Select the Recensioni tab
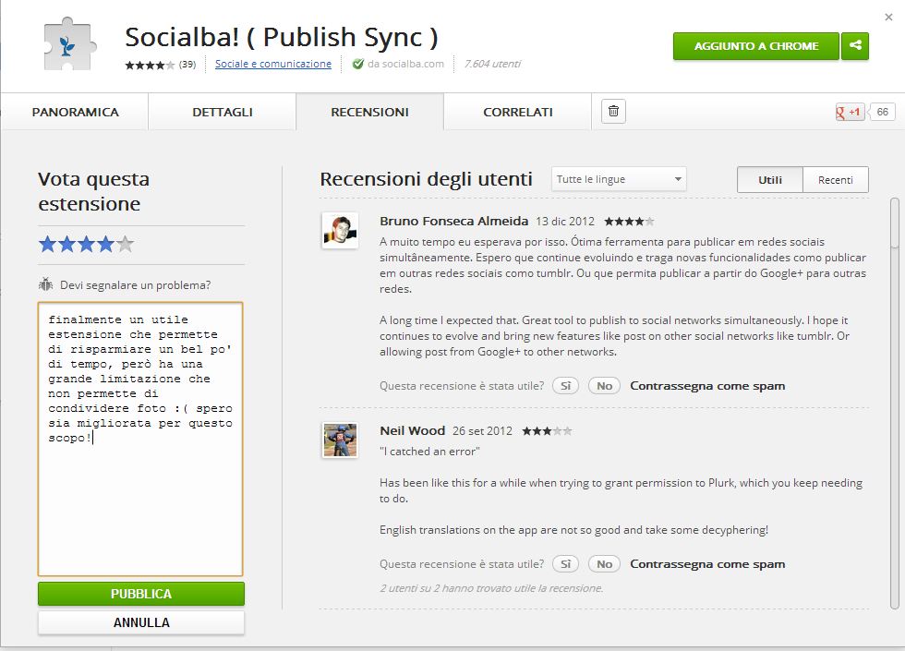The image size is (905, 651). 370,112
